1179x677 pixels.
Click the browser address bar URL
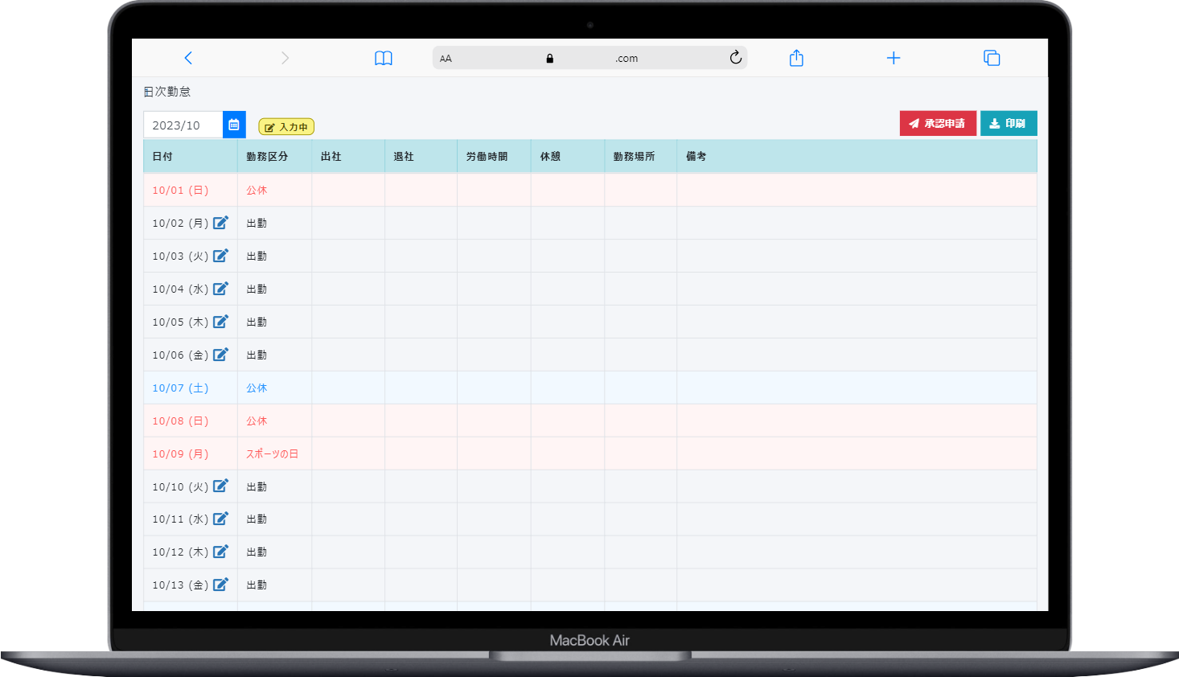[x=611, y=59]
